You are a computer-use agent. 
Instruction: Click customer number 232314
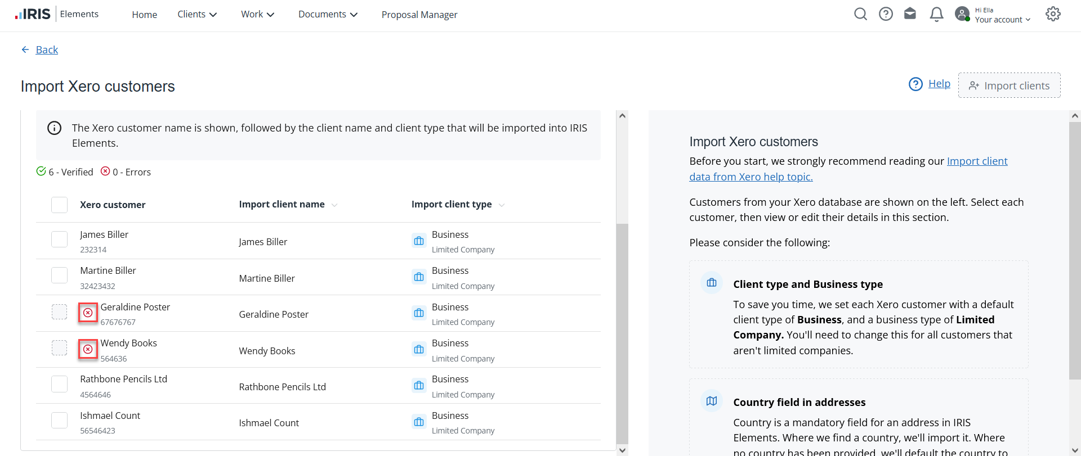pos(93,250)
